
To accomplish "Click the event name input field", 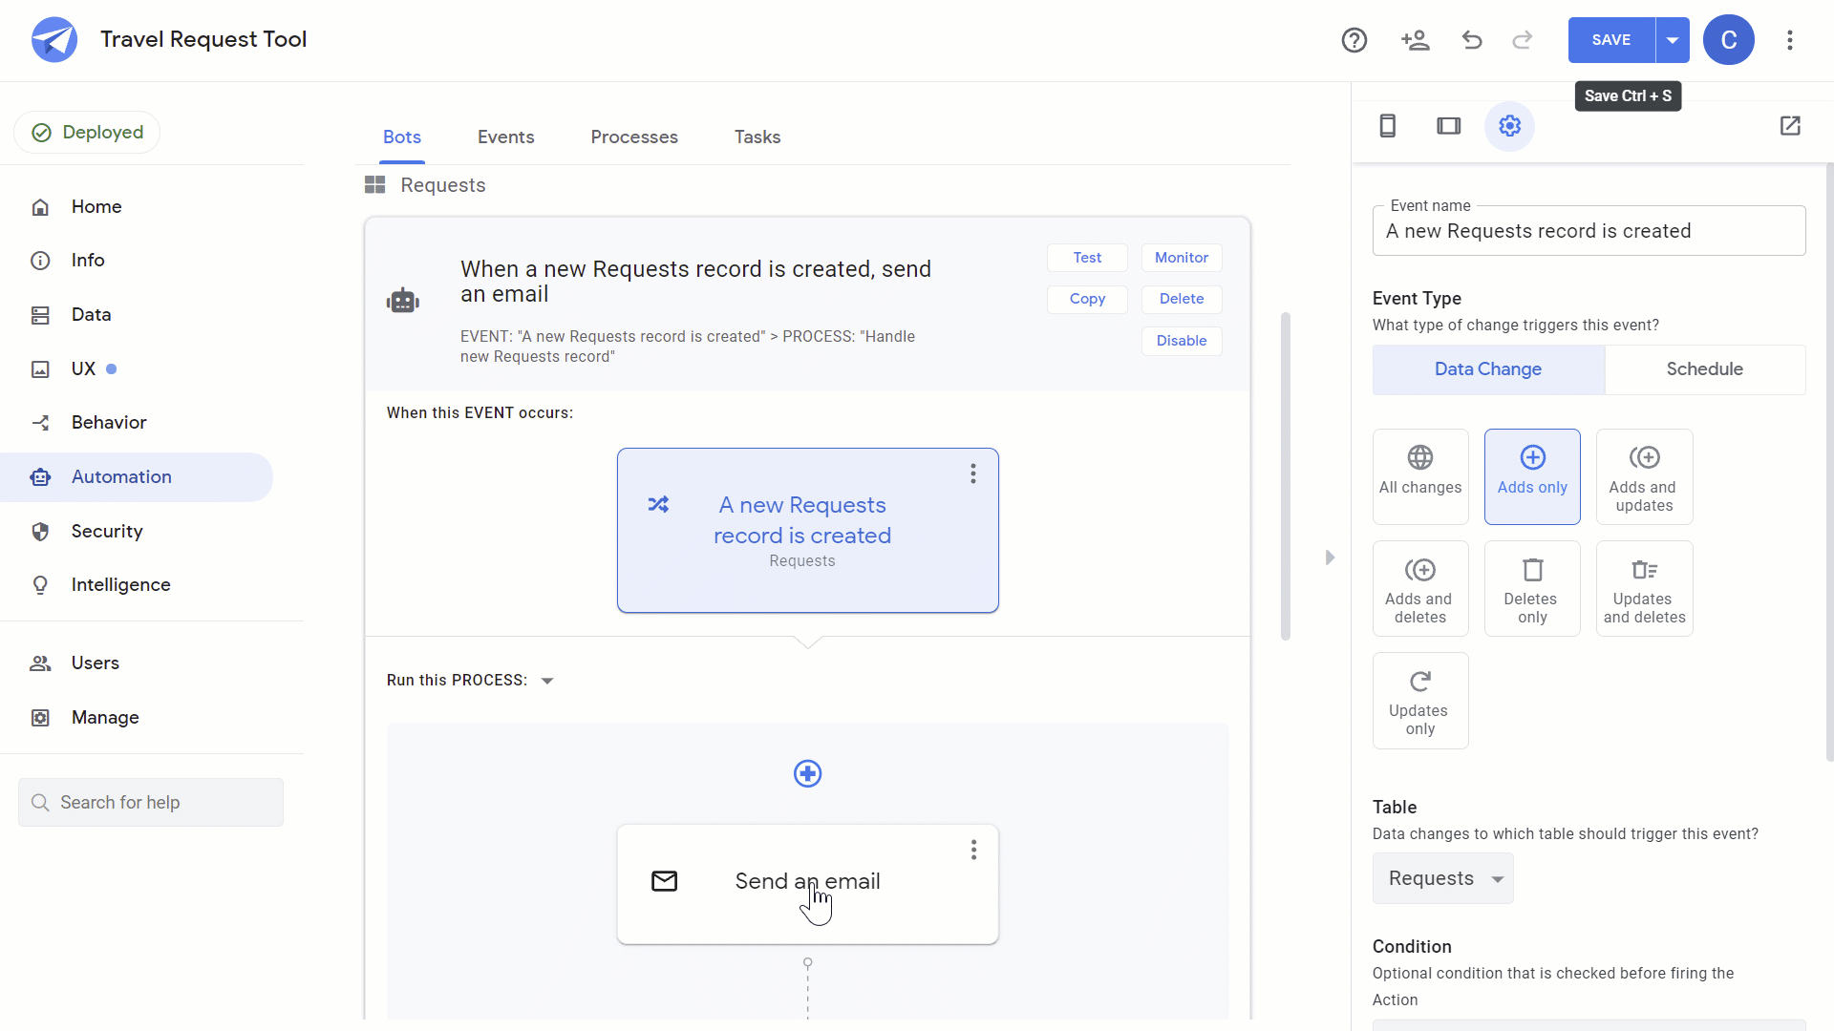I will [1589, 230].
